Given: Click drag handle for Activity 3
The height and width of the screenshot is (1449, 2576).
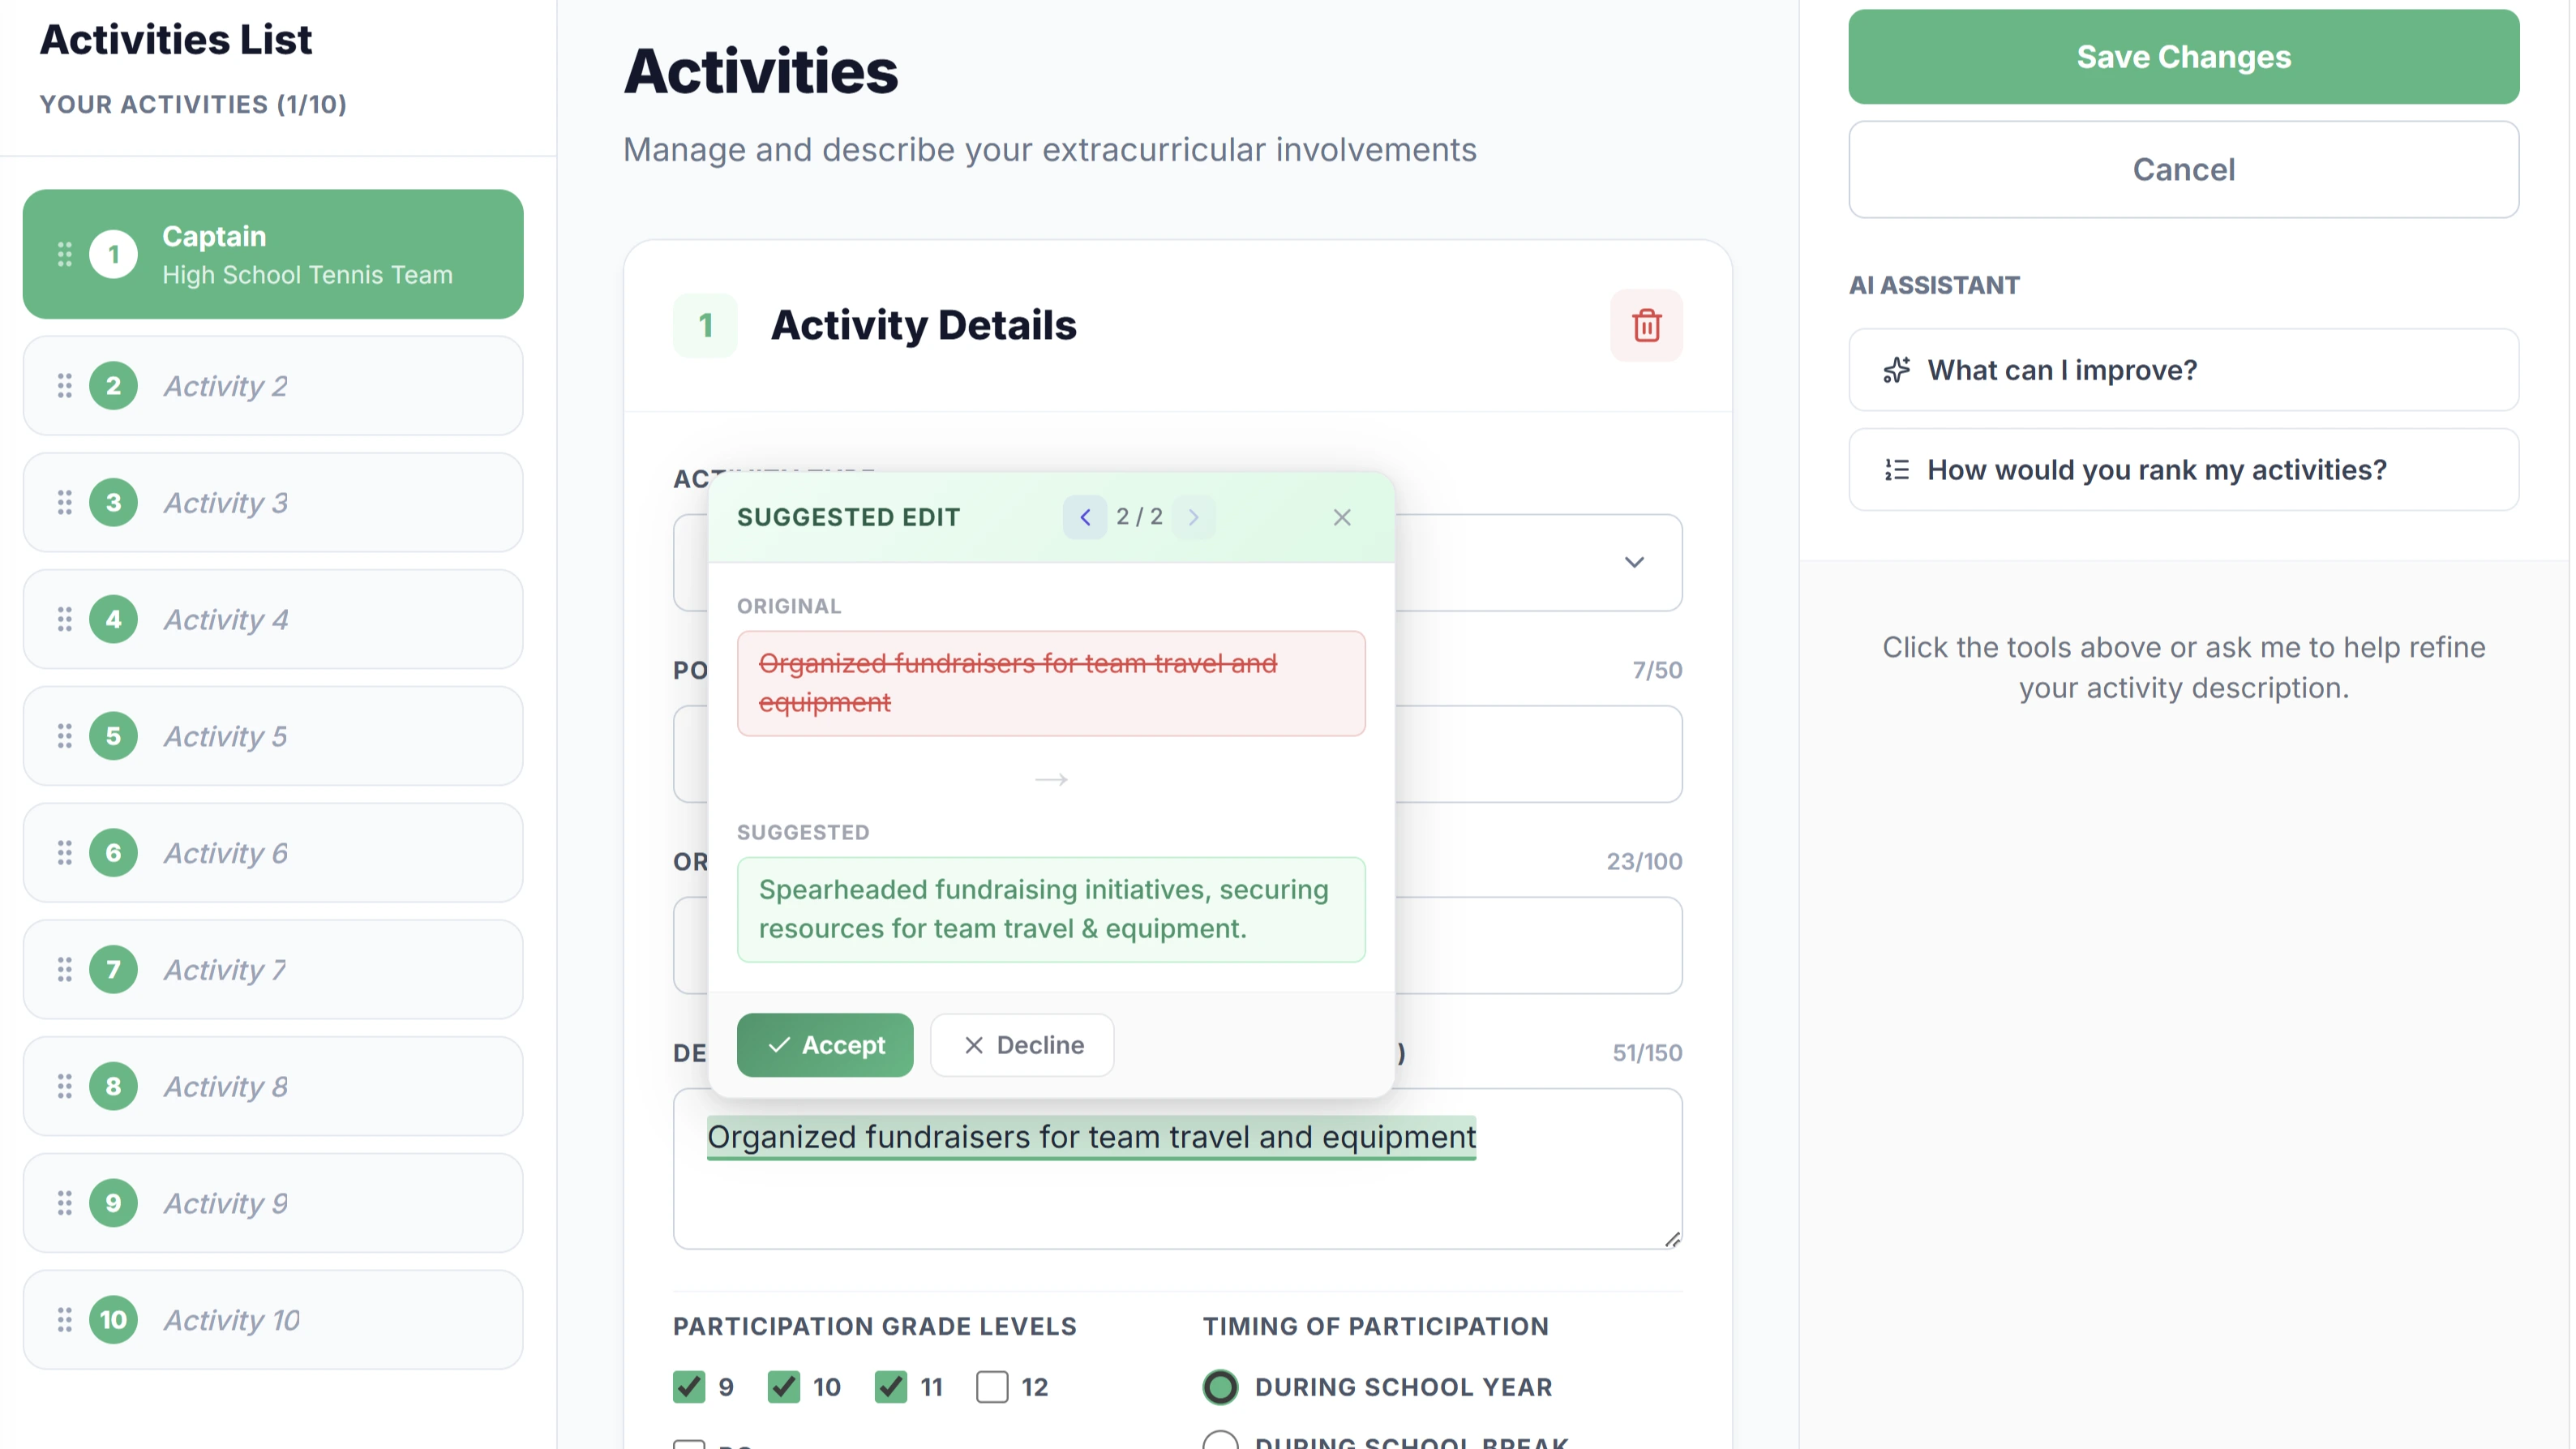Looking at the screenshot, I should 65,502.
